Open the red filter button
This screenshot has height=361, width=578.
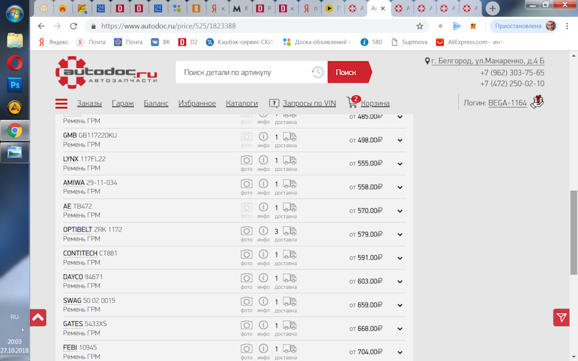pos(561,318)
